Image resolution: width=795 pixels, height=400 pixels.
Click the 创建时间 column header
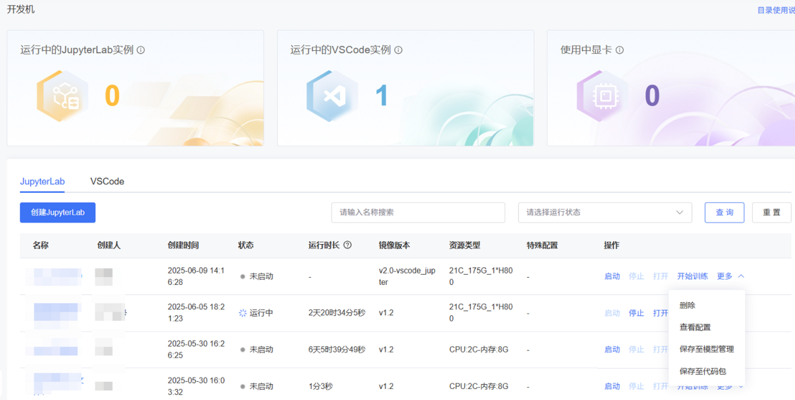tap(183, 245)
